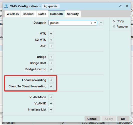This screenshot has width=133, height=125.
Task: Add MTU value with plus button
Action: click(x=51, y=33)
